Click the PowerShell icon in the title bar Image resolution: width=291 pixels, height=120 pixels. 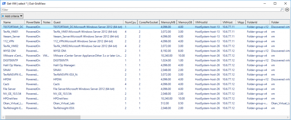4,3
